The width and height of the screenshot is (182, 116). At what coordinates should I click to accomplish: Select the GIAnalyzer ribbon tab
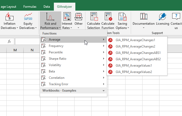(64, 7)
